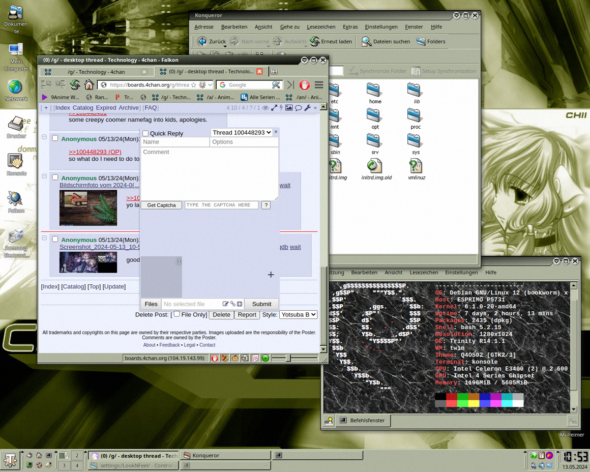The width and height of the screenshot is (590, 472).
Task: Click the Falkon desktop icon
Action: pos(16,202)
